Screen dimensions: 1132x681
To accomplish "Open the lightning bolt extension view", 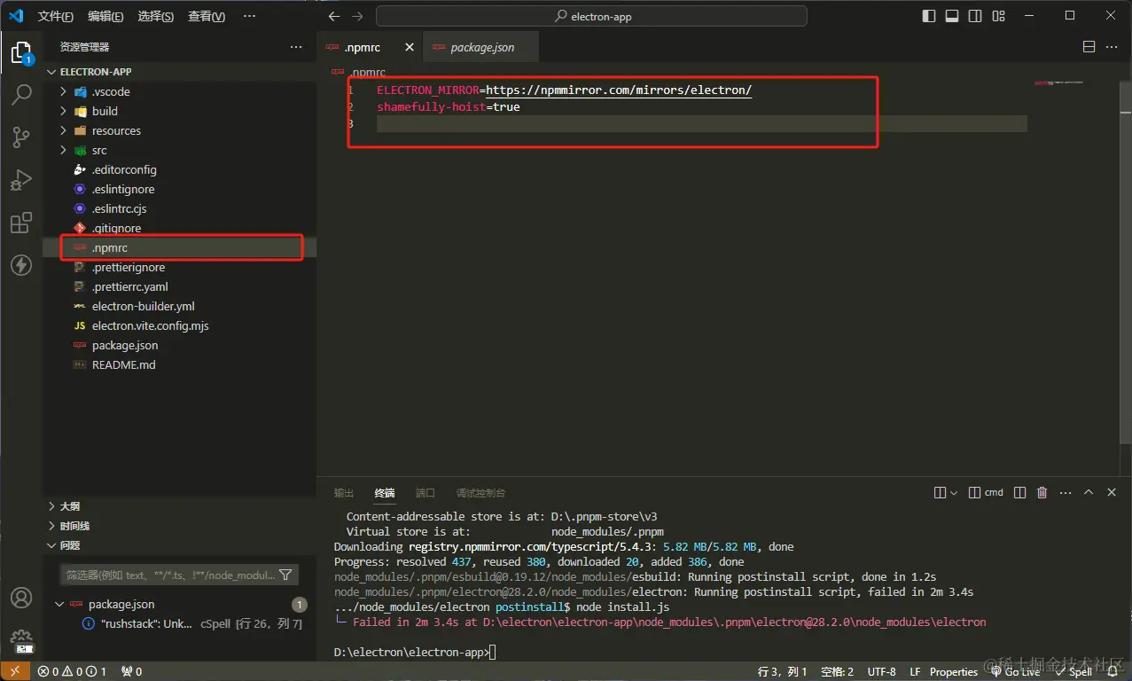I will tap(21, 265).
